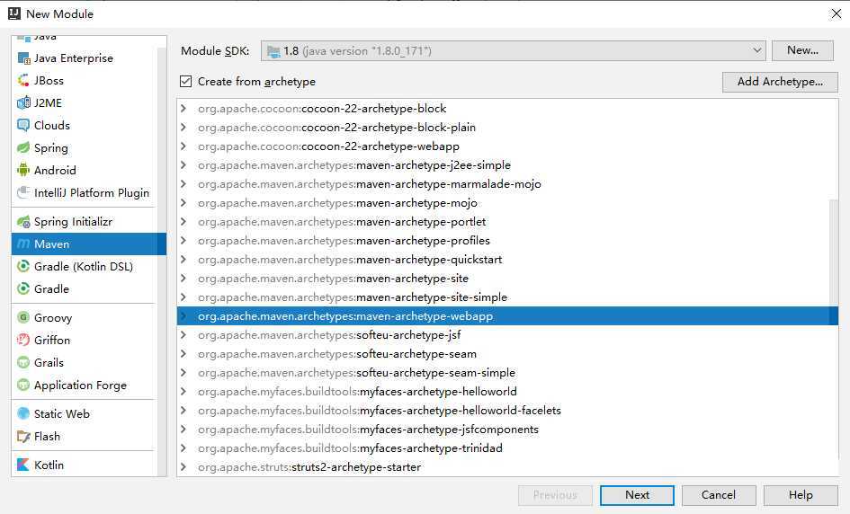Click the Static Web globe icon

click(x=23, y=413)
